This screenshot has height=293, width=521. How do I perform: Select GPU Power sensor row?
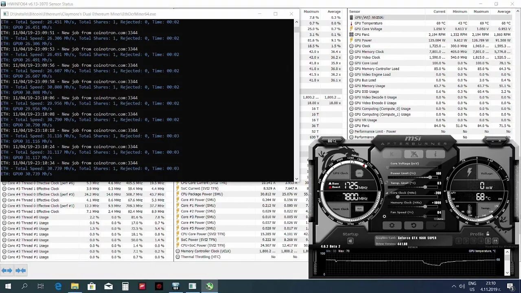[429, 40]
